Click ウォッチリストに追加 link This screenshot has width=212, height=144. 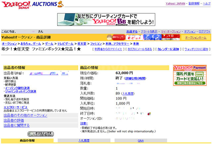pyautogui.click(x=196, y=49)
